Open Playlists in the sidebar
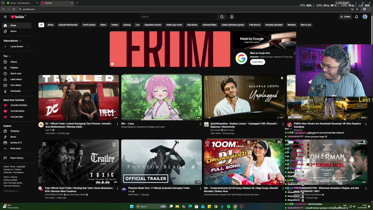The height and width of the screenshot is (210, 373). (16, 68)
